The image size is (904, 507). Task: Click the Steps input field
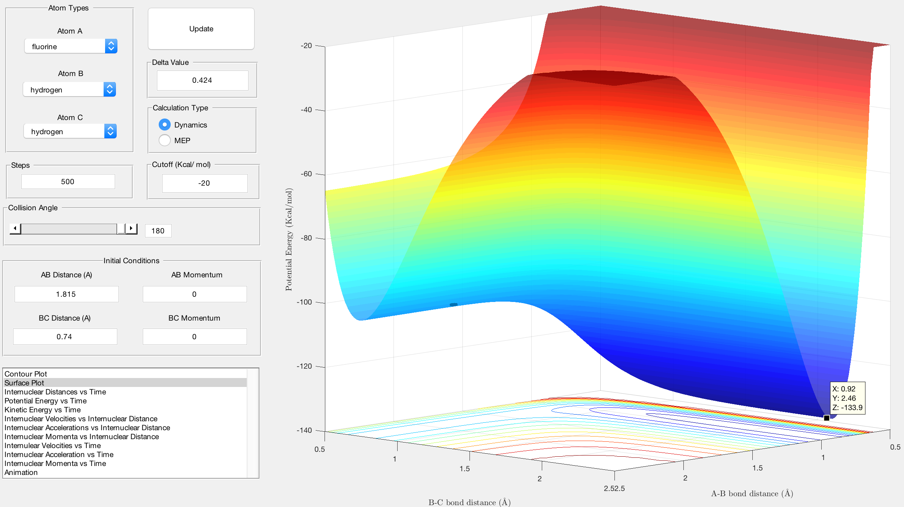tap(68, 182)
